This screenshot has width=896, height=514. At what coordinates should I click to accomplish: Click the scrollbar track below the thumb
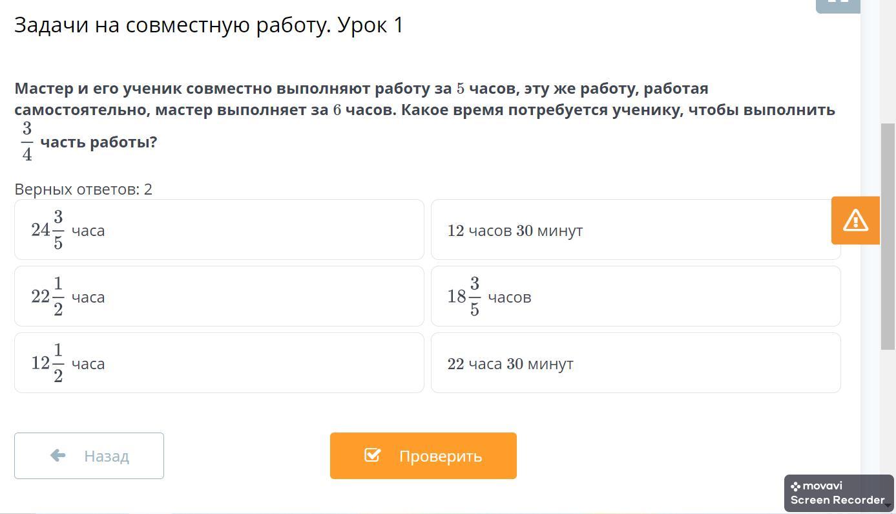pyautogui.click(x=888, y=414)
